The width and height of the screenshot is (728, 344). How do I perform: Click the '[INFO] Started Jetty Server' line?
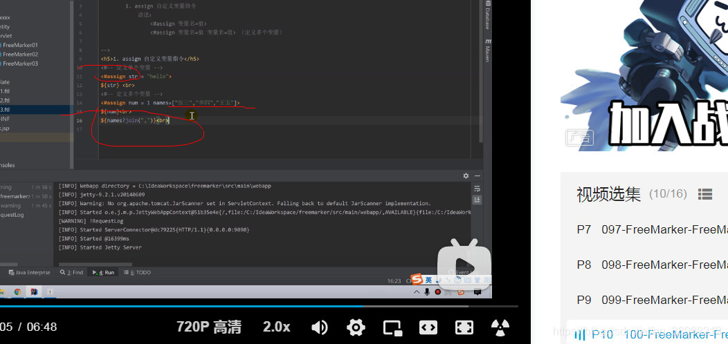(100, 247)
